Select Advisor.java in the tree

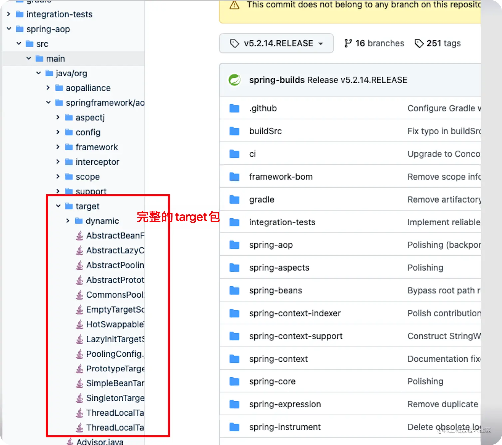[x=100, y=442]
